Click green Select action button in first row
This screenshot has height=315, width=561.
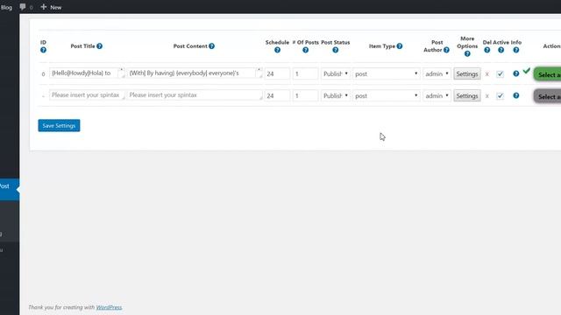pos(547,74)
